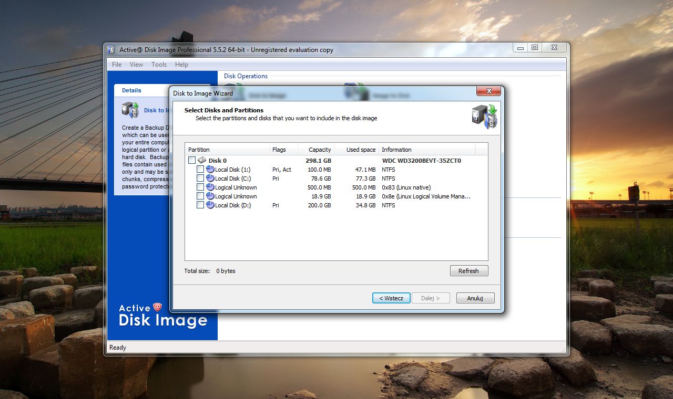Screen dimensions: 673x399
Task: Tick checkbox for Linux native Logical Unknown
Action: [x=200, y=187]
